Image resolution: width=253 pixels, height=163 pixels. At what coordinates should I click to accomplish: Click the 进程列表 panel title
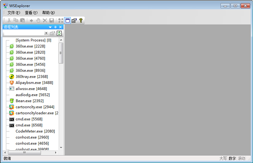[x=11, y=27]
